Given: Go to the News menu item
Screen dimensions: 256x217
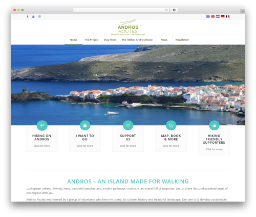Looking at the screenshot, I should 164,40.
